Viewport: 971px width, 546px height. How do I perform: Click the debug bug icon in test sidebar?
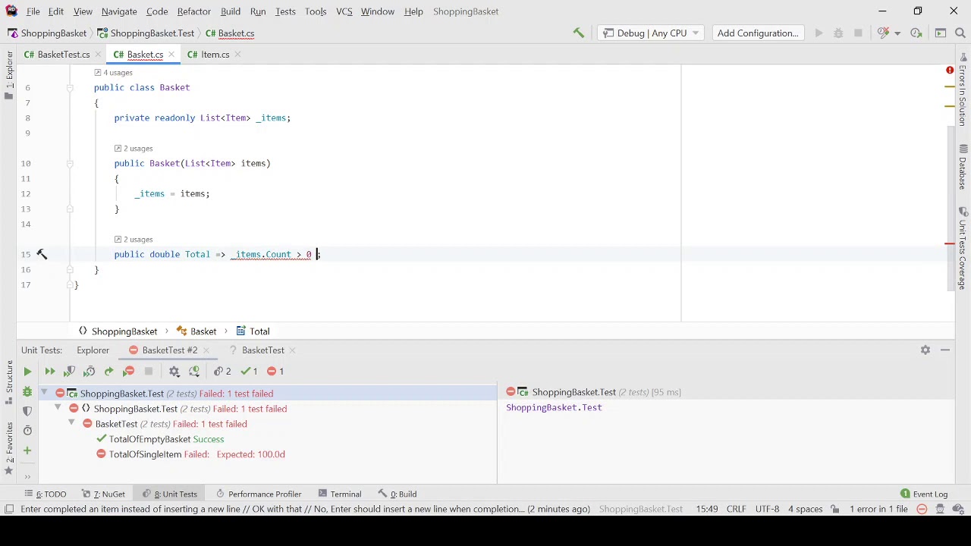pos(27,391)
